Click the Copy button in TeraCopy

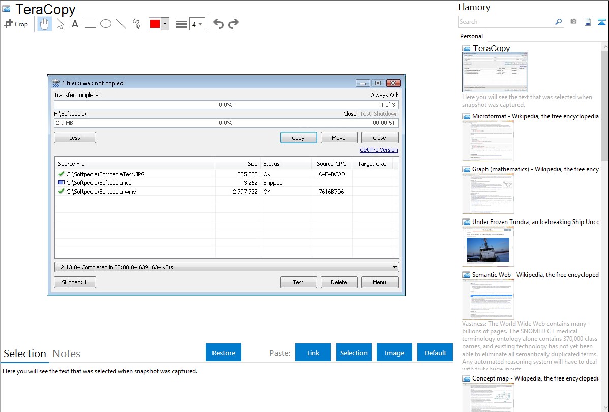pyautogui.click(x=298, y=138)
